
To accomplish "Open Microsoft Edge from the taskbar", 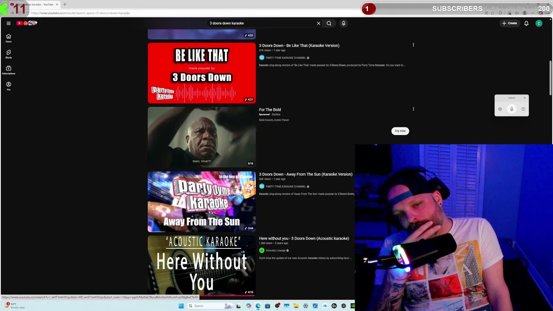I will (258, 306).
